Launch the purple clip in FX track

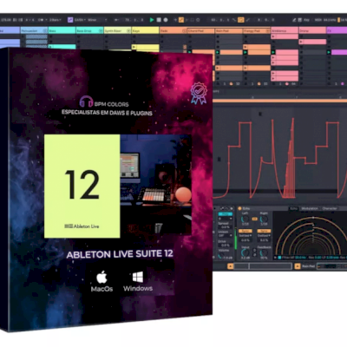pyautogui.click(x=329, y=52)
